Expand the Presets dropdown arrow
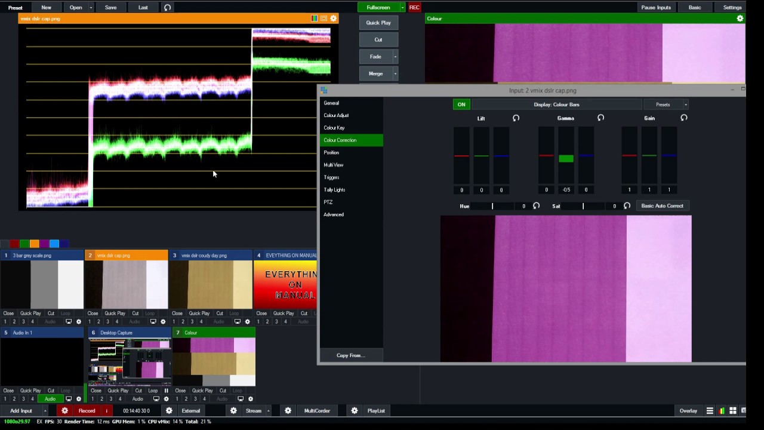 point(685,105)
